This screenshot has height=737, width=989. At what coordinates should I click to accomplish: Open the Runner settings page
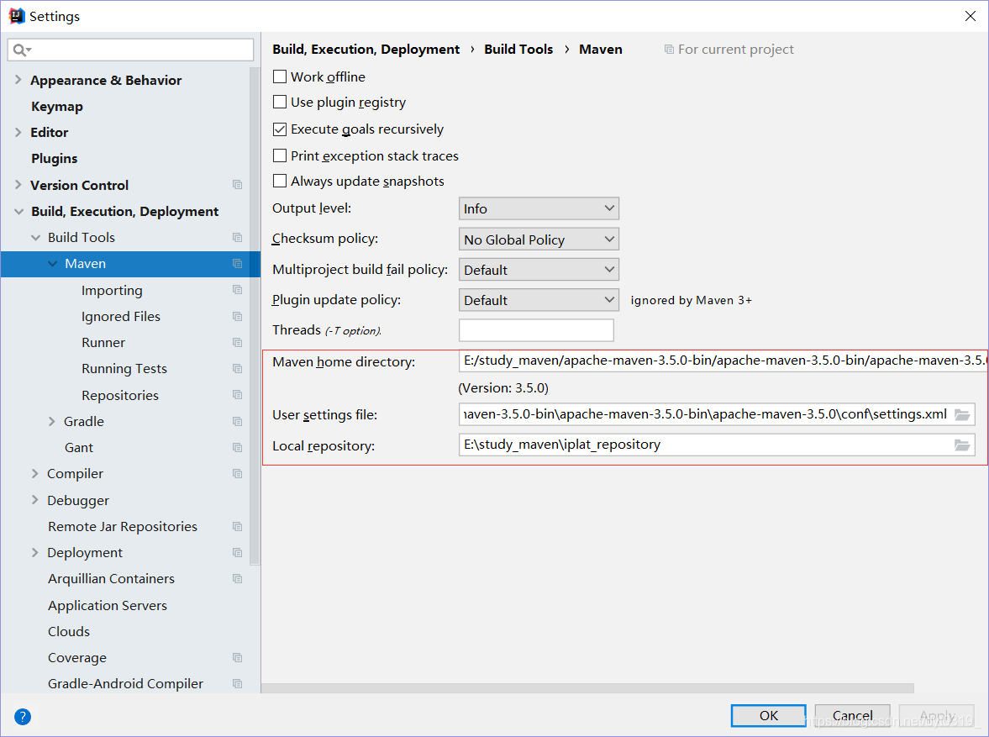[x=103, y=343]
